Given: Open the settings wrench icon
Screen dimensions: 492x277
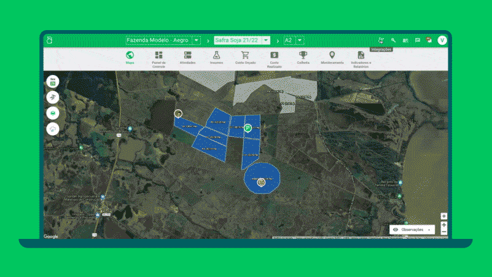Looking at the screenshot, I should click(393, 41).
